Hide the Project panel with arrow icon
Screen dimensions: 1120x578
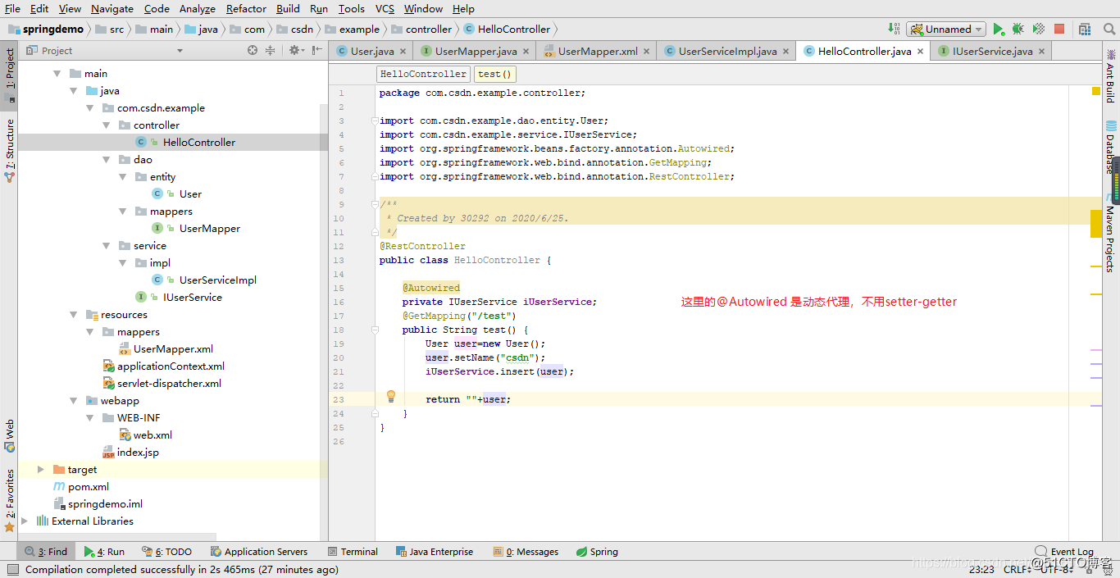pyautogui.click(x=316, y=51)
